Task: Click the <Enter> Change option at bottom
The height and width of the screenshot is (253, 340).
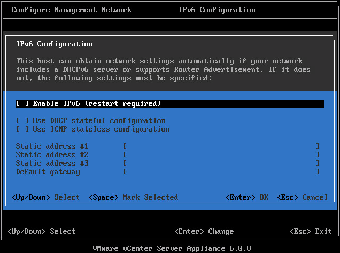Action: point(204,231)
